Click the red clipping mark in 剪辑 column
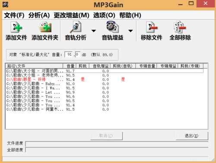Image resolution: width=216 pixels, height=163 pixels. coord(83,79)
